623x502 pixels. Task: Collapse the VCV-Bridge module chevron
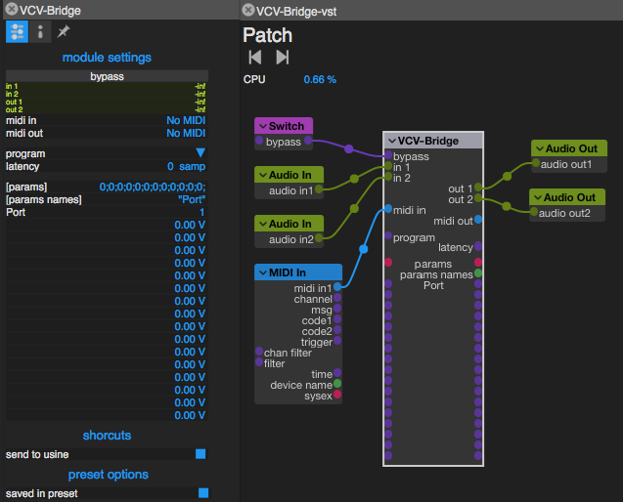coord(392,141)
